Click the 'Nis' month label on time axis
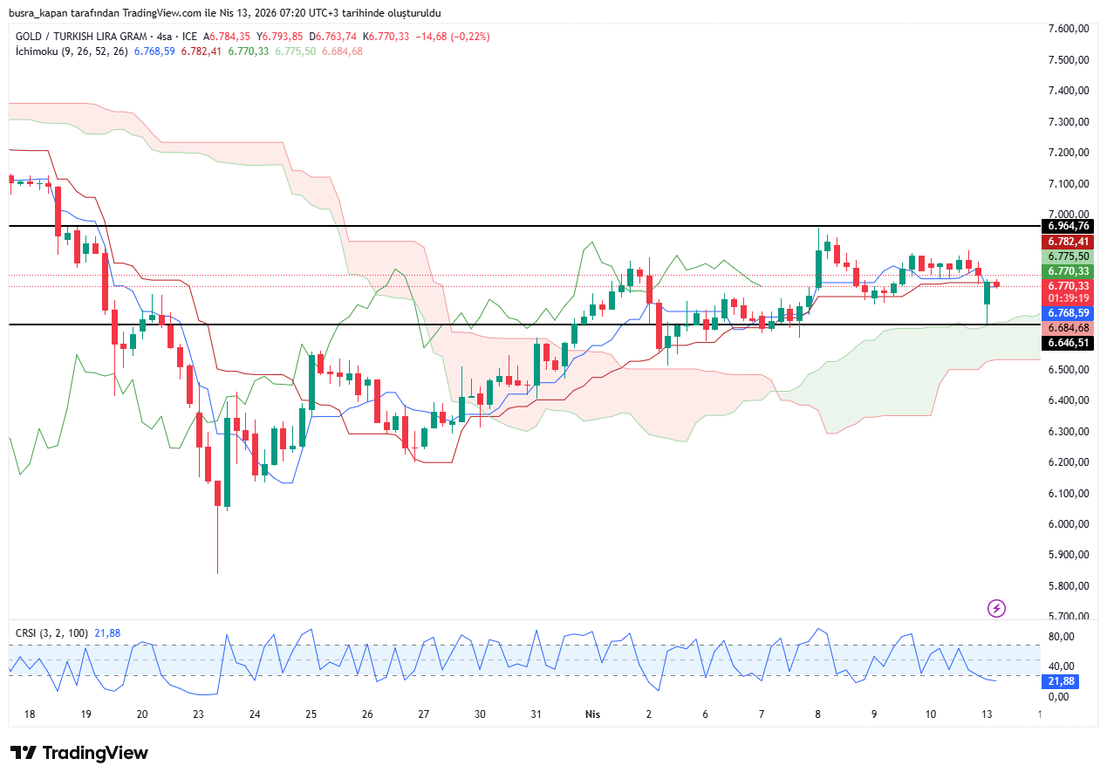The height and width of the screenshot is (779, 1107). click(x=592, y=714)
